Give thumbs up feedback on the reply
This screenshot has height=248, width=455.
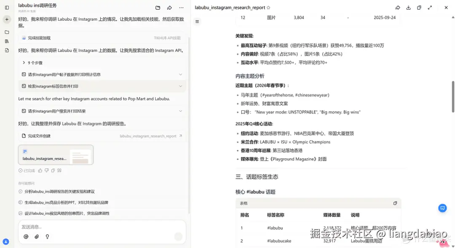(40, 170)
